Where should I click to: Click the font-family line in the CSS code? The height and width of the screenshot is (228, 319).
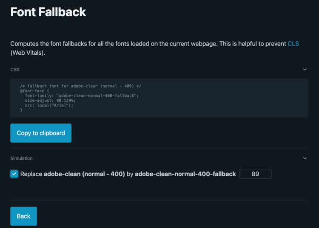pyautogui.click(x=82, y=96)
